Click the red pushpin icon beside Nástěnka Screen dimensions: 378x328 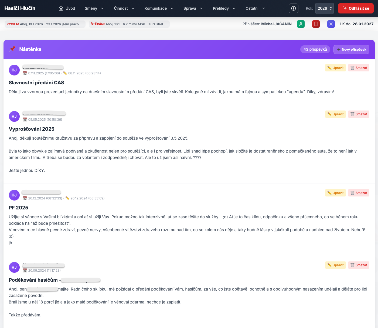click(x=12, y=49)
